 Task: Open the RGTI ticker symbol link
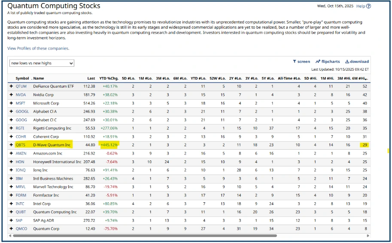pos(20,128)
